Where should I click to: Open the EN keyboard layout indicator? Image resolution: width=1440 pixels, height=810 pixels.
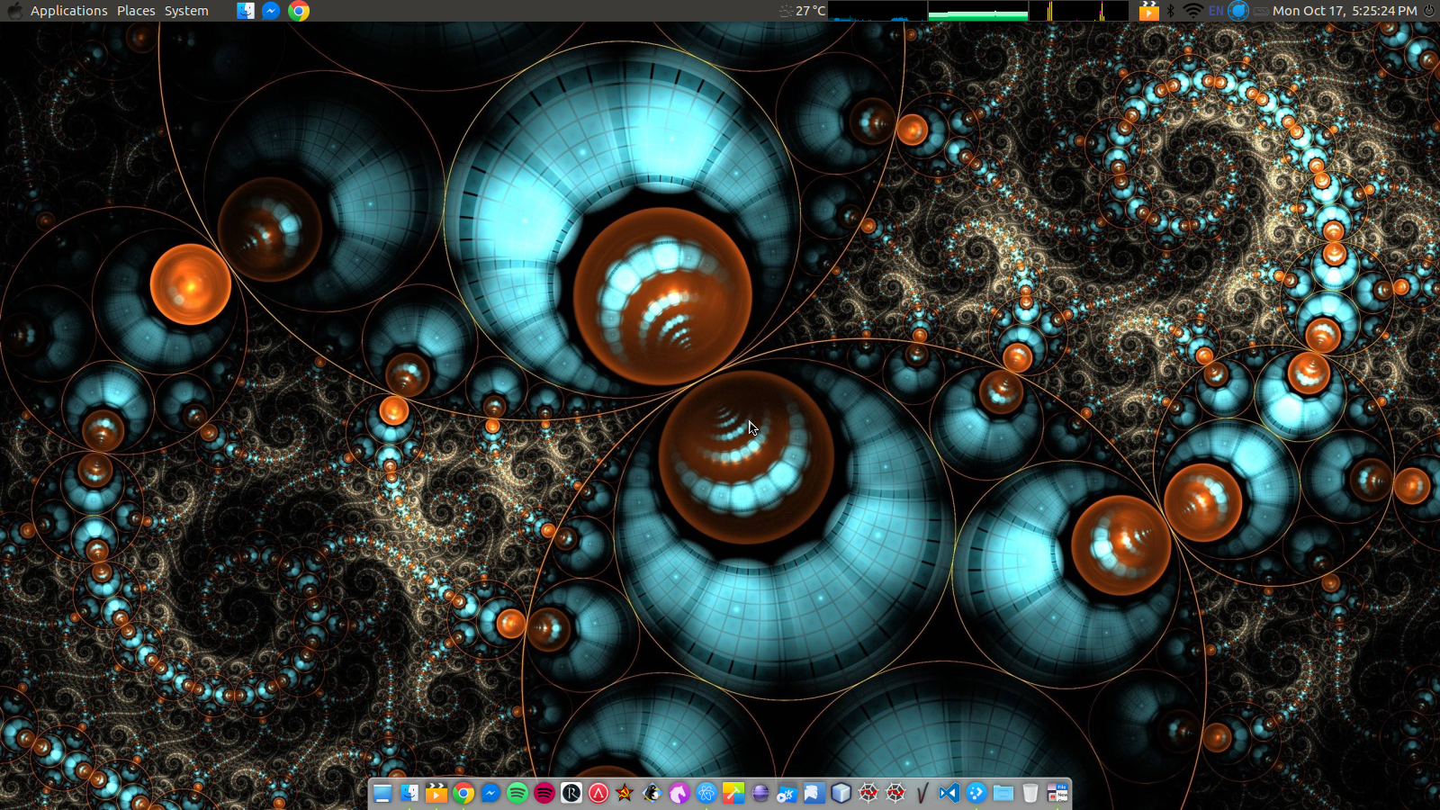1216,11
